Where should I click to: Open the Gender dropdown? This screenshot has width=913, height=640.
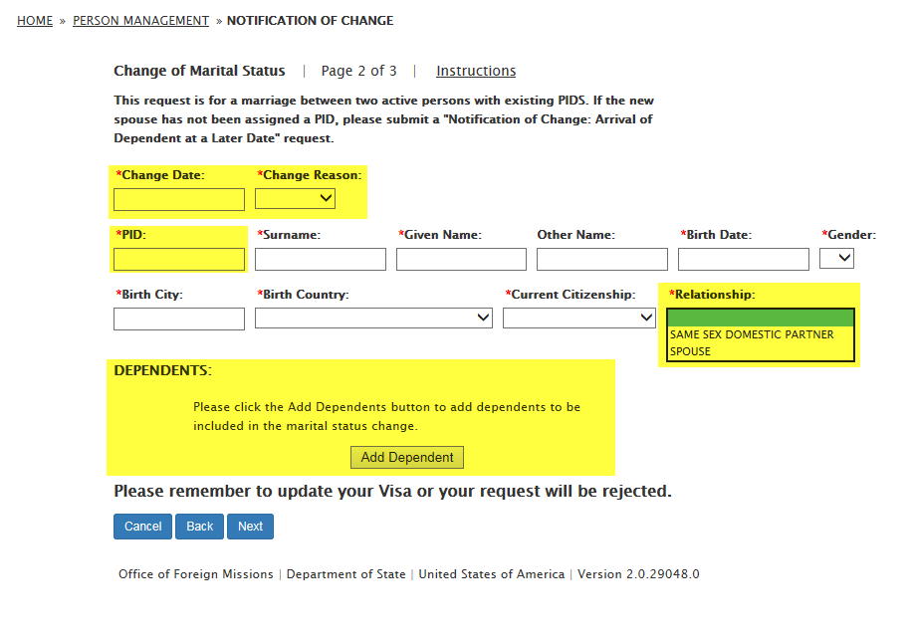point(836,259)
